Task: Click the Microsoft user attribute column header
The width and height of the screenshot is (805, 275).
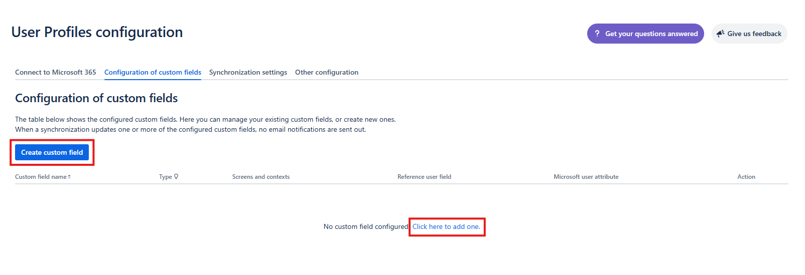Action: tap(586, 177)
